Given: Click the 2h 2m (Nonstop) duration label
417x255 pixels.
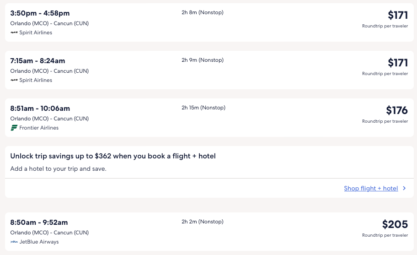Looking at the screenshot, I should click(202, 222).
